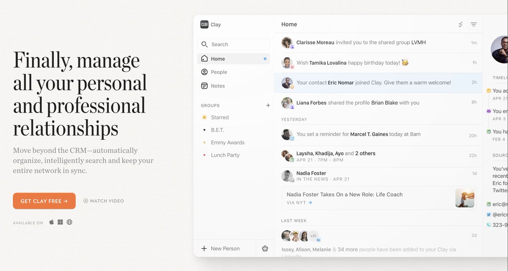
Task: Click the LinkedIn badge icon
Action: [318, 240]
